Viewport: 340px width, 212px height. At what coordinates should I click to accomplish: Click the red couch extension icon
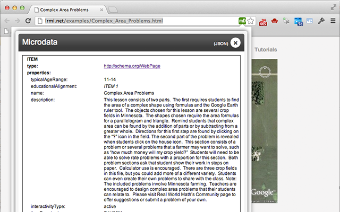(x=275, y=21)
